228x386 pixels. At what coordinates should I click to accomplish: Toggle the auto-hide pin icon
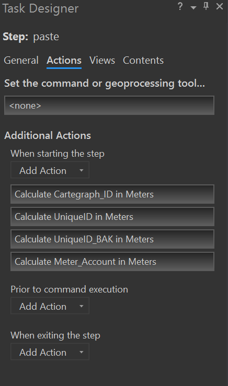206,6
